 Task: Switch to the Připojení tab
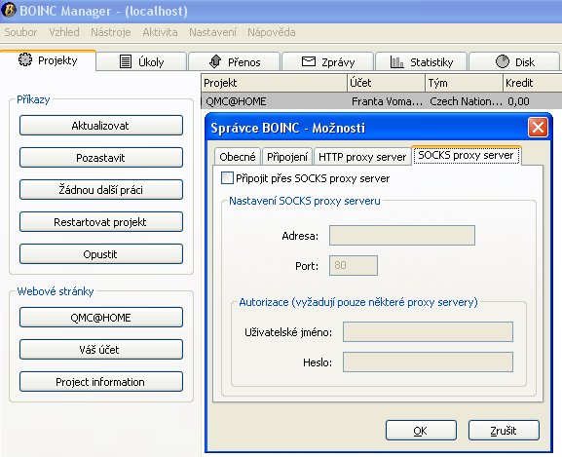287,157
